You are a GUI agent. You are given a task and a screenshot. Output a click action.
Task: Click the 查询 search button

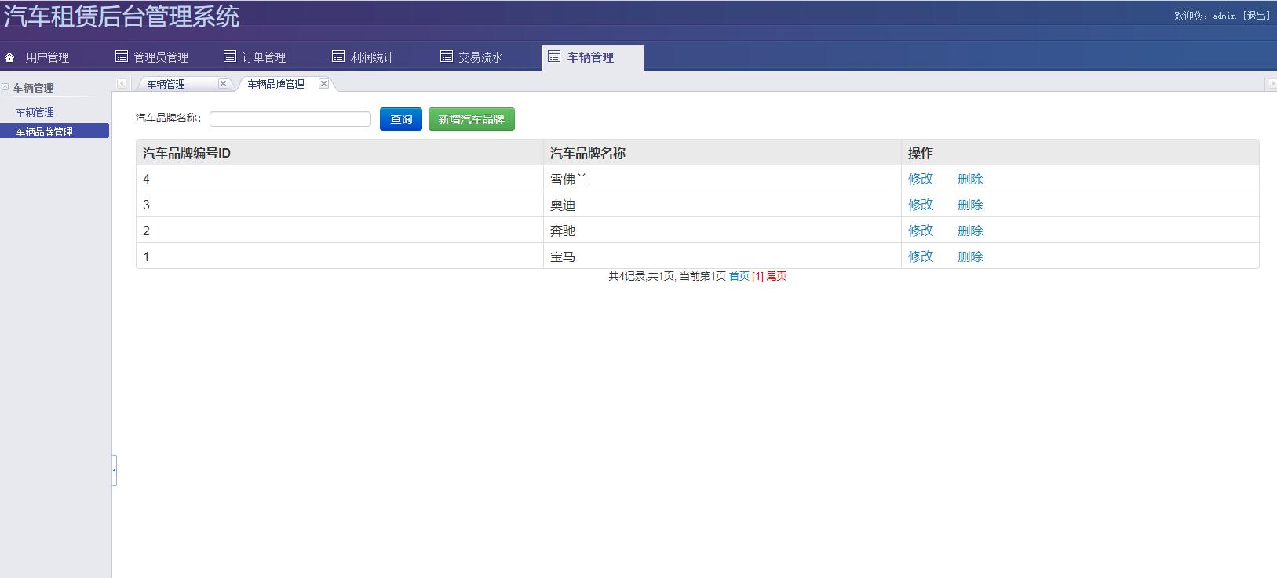[401, 119]
